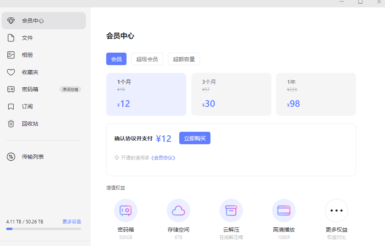This screenshot has height=246, width=385.
Task: Switch to the 超级会员 tab
Action: coord(147,59)
